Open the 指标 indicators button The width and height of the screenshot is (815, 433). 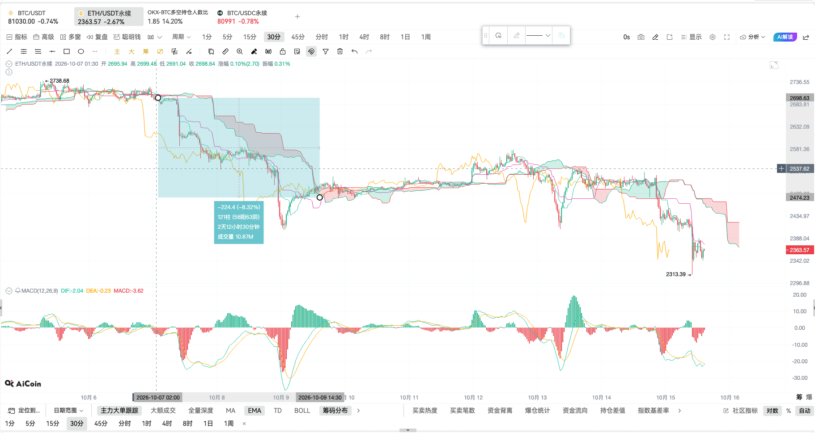point(17,37)
